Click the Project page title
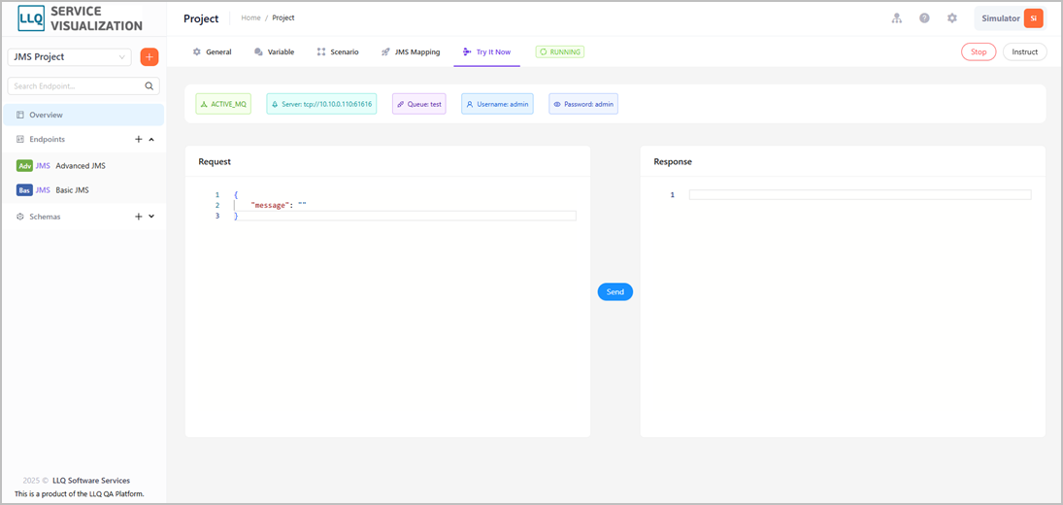The height and width of the screenshot is (505, 1063). pyautogui.click(x=201, y=18)
